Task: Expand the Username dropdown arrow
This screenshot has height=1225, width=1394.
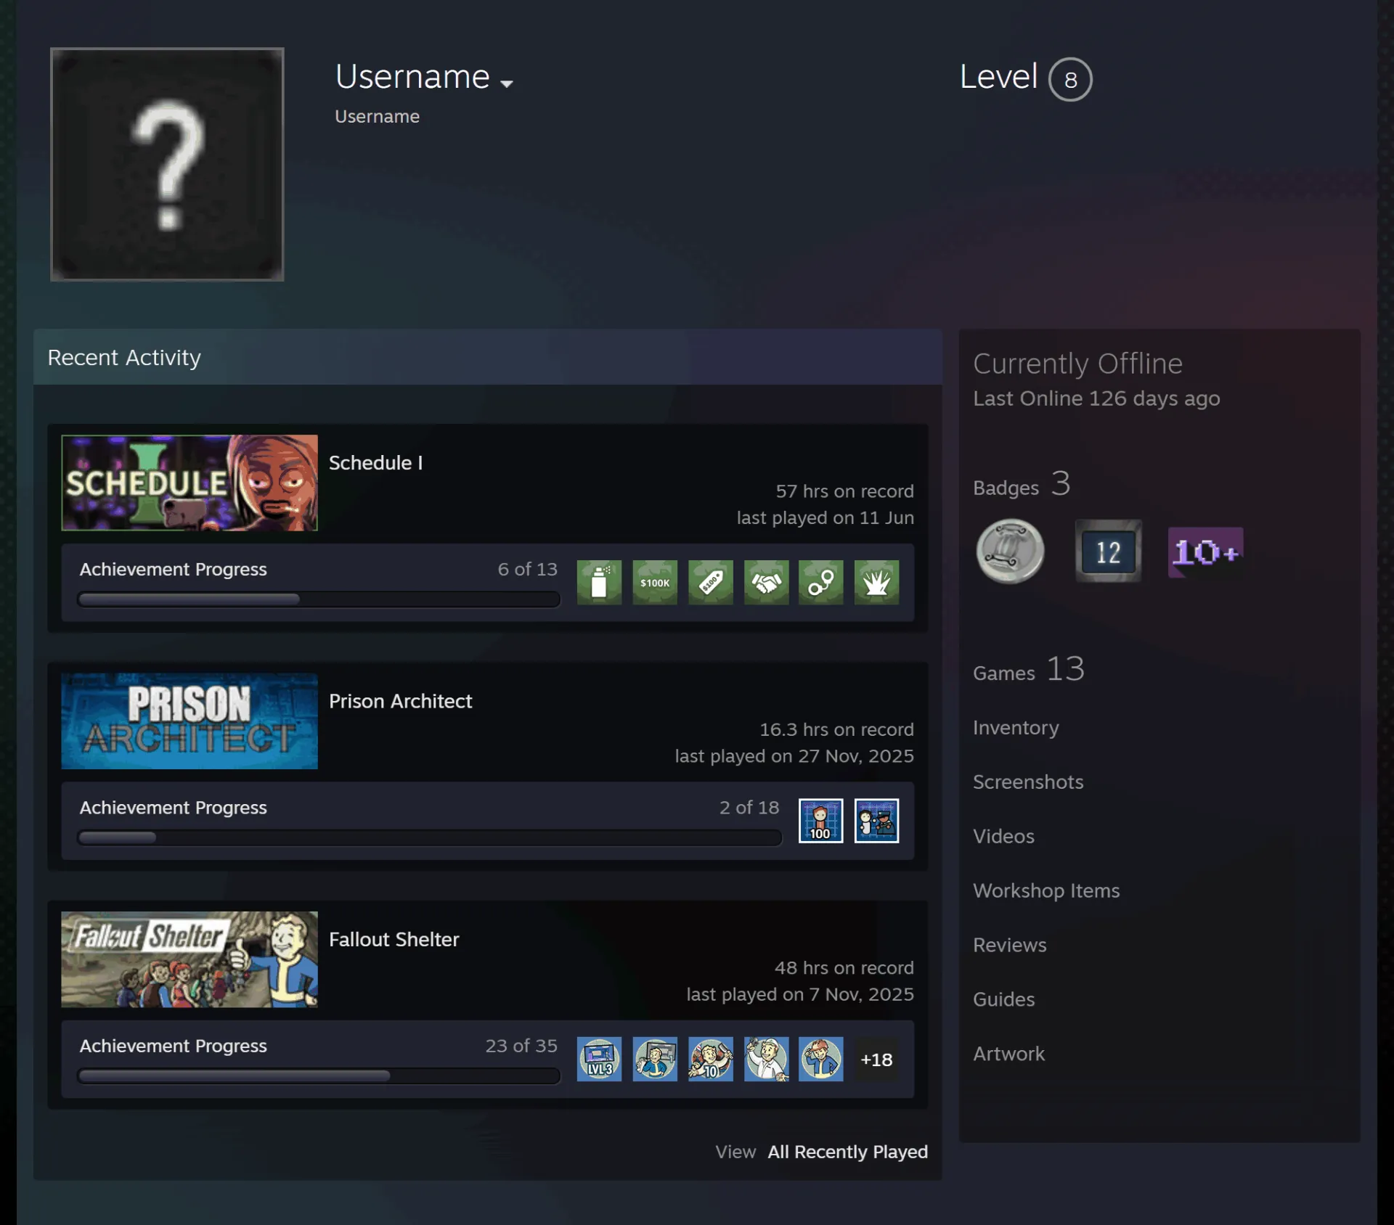Action: 507,83
